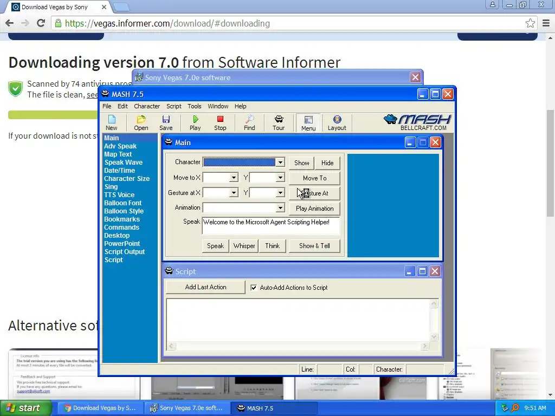
Task: Select Adv Speak in the sidebar list
Action: pos(120,146)
